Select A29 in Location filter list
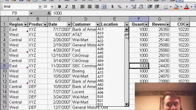Image resolution: width=196 pixels, height=110 pixels. (100, 45)
